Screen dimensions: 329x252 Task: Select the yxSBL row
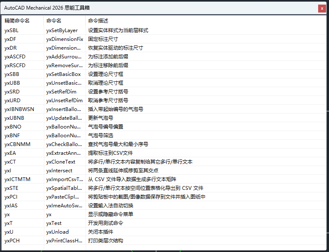click(164, 30)
